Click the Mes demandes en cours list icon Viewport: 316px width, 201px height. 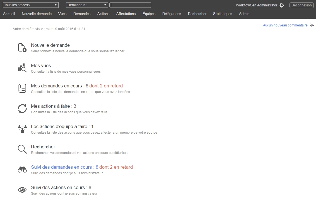(22, 88)
